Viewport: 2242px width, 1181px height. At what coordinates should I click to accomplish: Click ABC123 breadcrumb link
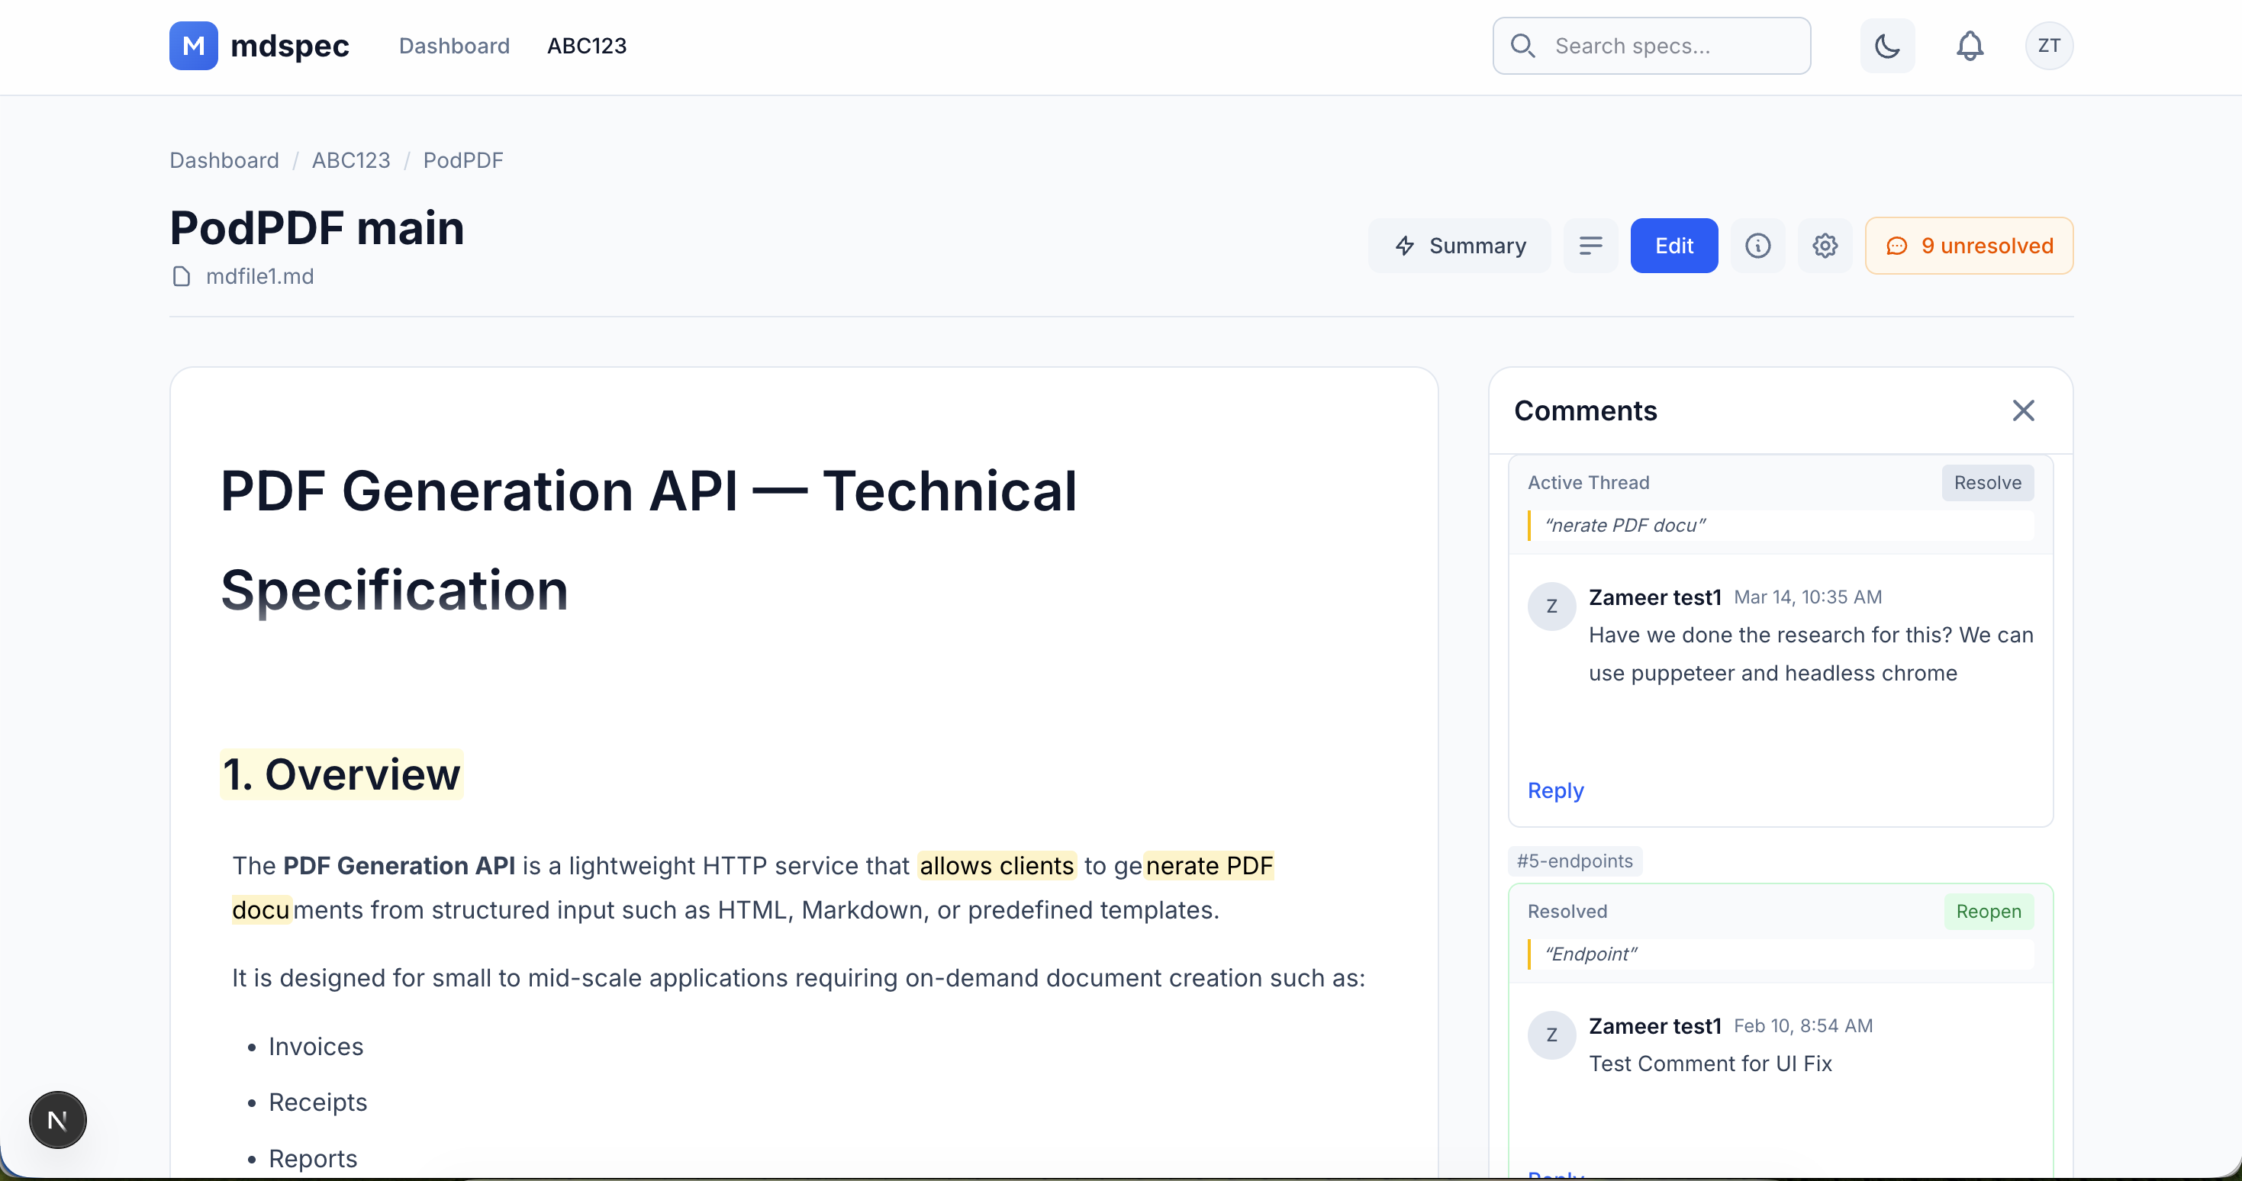click(x=351, y=160)
